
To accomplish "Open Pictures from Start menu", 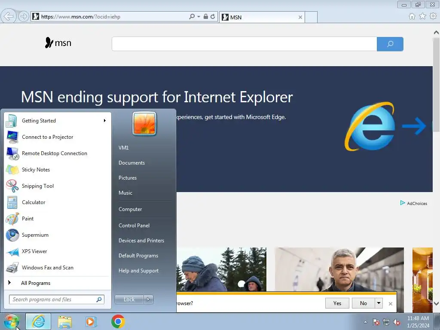I will pos(128,178).
